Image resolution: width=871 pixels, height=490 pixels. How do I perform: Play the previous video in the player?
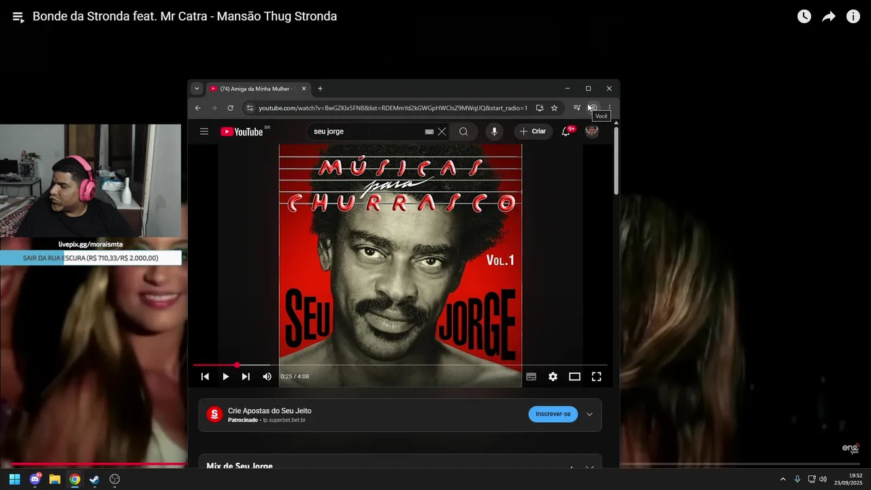click(205, 376)
